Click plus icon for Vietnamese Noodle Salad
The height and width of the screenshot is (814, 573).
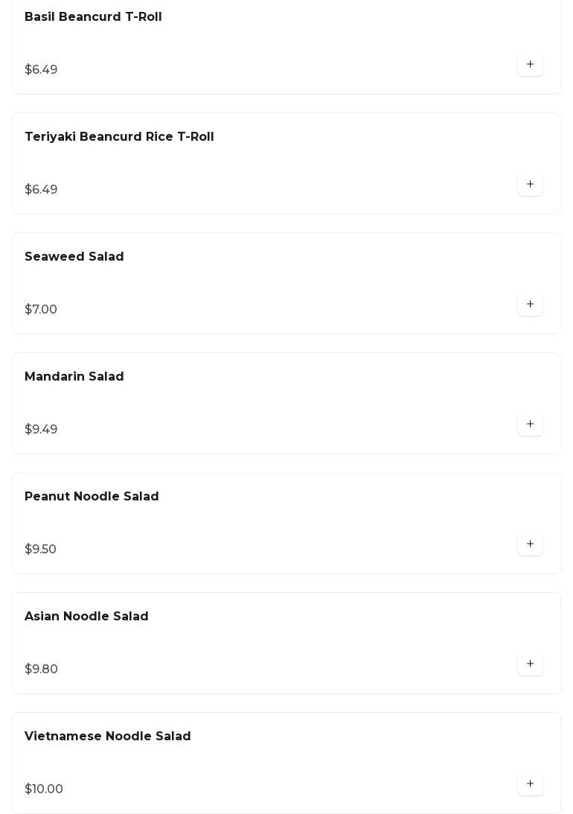(530, 784)
